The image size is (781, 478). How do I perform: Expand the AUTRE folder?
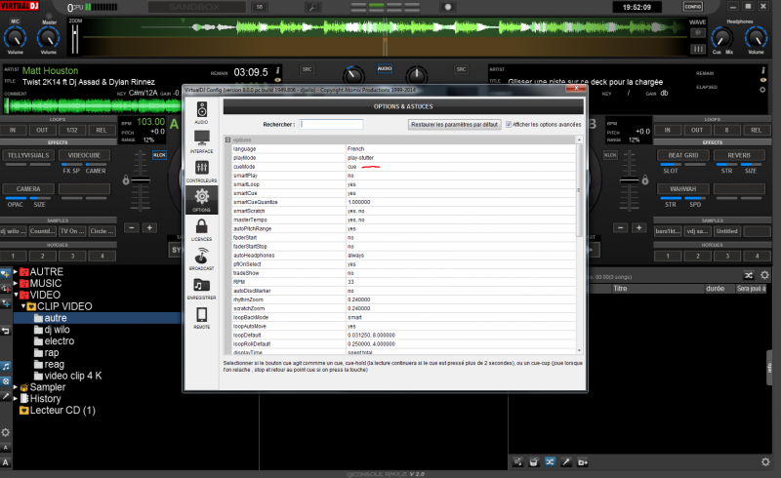click(16, 271)
